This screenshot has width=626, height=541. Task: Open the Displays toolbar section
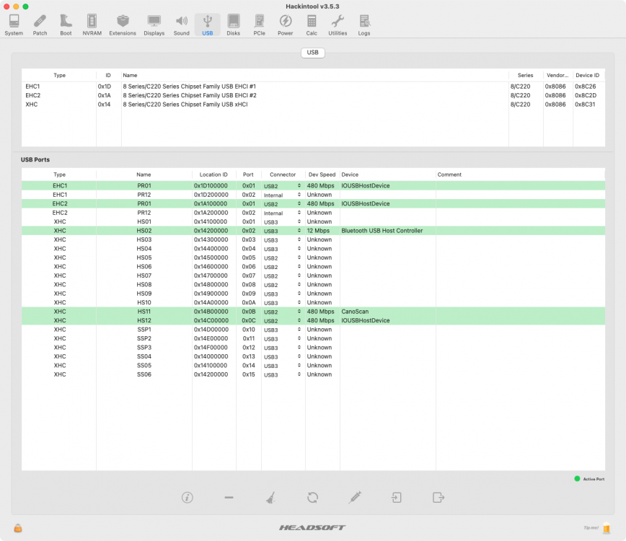pyautogui.click(x=154, y=25)
